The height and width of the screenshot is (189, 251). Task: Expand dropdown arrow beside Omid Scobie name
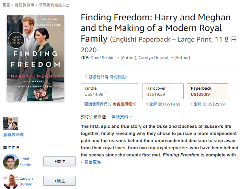click(x=118, y=58)
